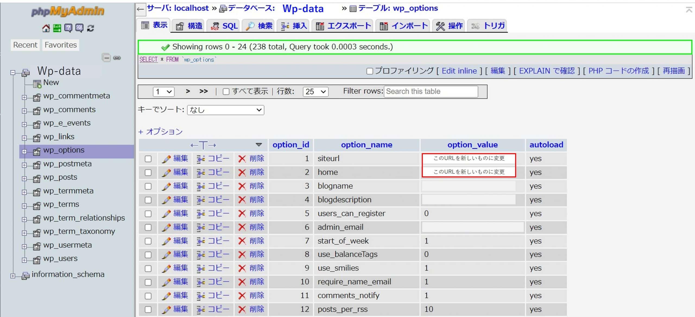Expand the wp_commentmeta tree node
The height and width of the screenshot is (317, 695).
tap(24, 97)
